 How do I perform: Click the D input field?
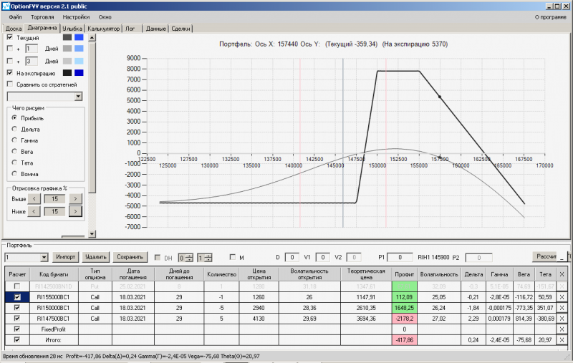click(292, 258)
